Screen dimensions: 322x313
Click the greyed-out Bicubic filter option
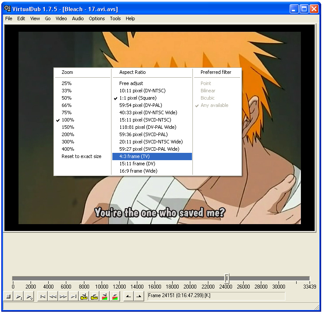[217, 98]
